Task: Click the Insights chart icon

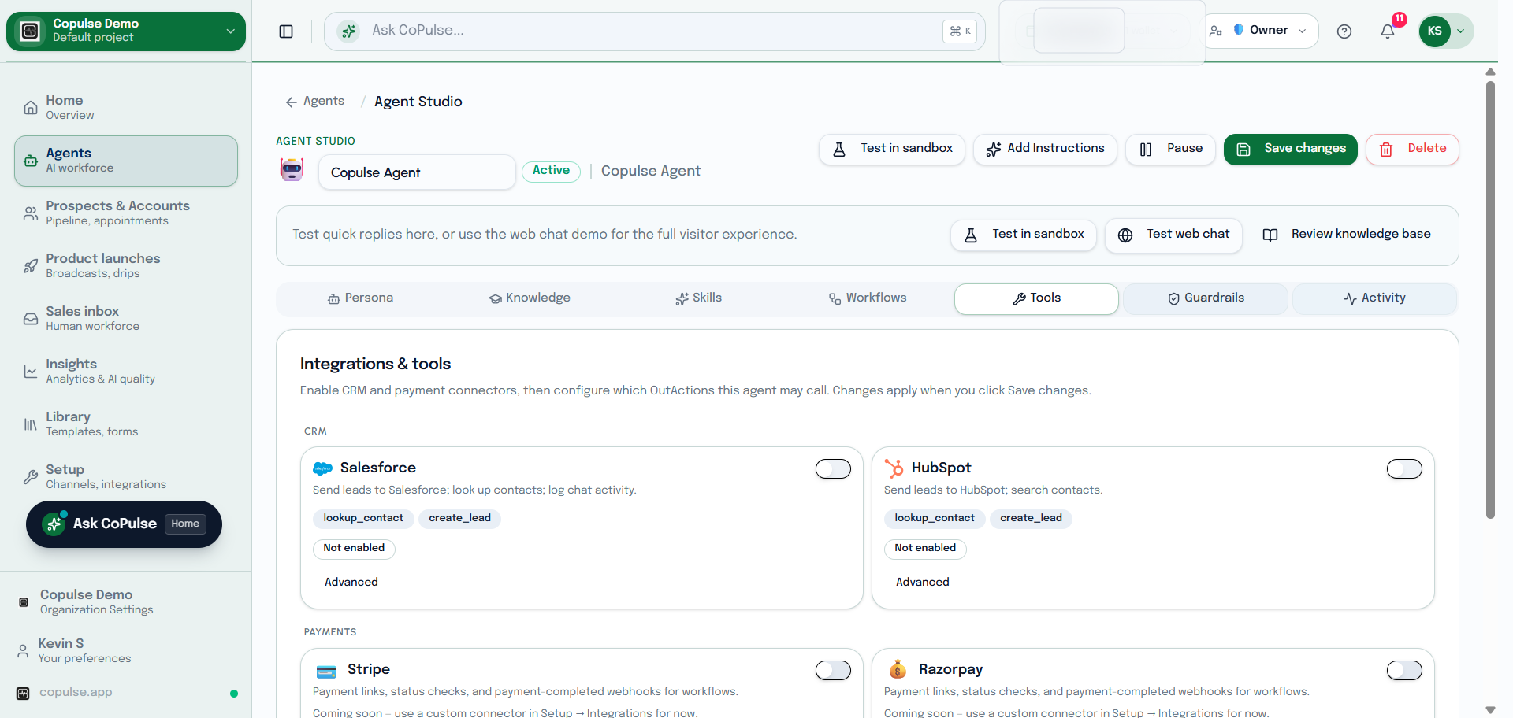Action: click(30, 371)
